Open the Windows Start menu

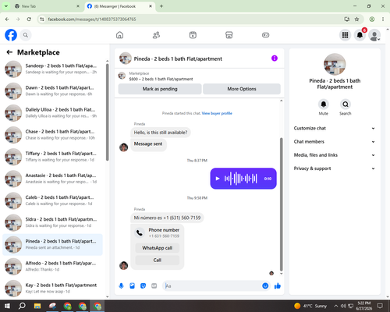click(x=7, y=306)
